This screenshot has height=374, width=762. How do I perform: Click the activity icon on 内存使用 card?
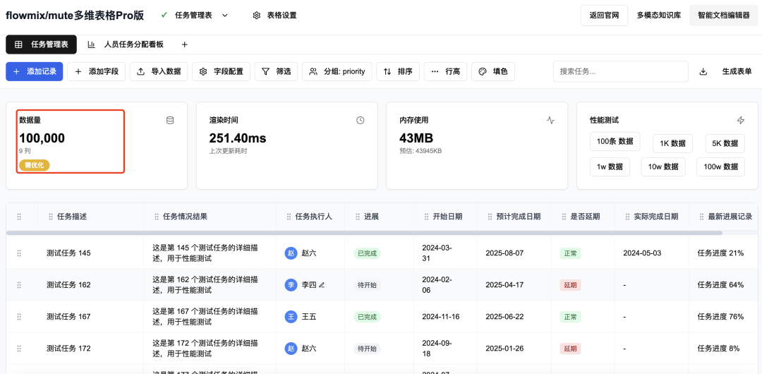pos(550,120)
